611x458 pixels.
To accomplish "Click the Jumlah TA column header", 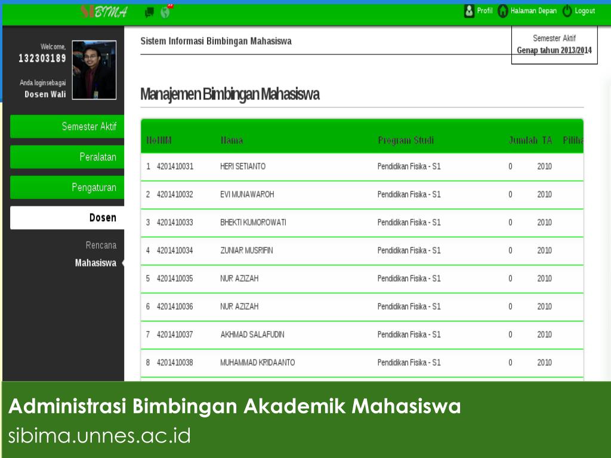I will pos(530,140).
